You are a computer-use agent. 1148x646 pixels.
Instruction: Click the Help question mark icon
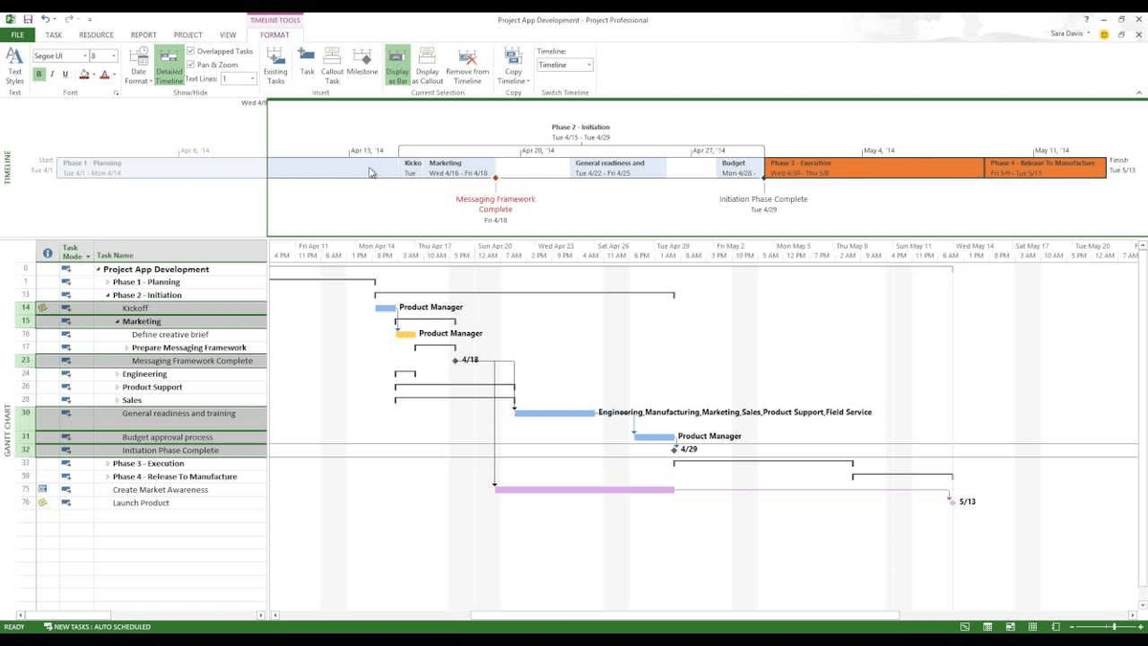coord(1087,19)
